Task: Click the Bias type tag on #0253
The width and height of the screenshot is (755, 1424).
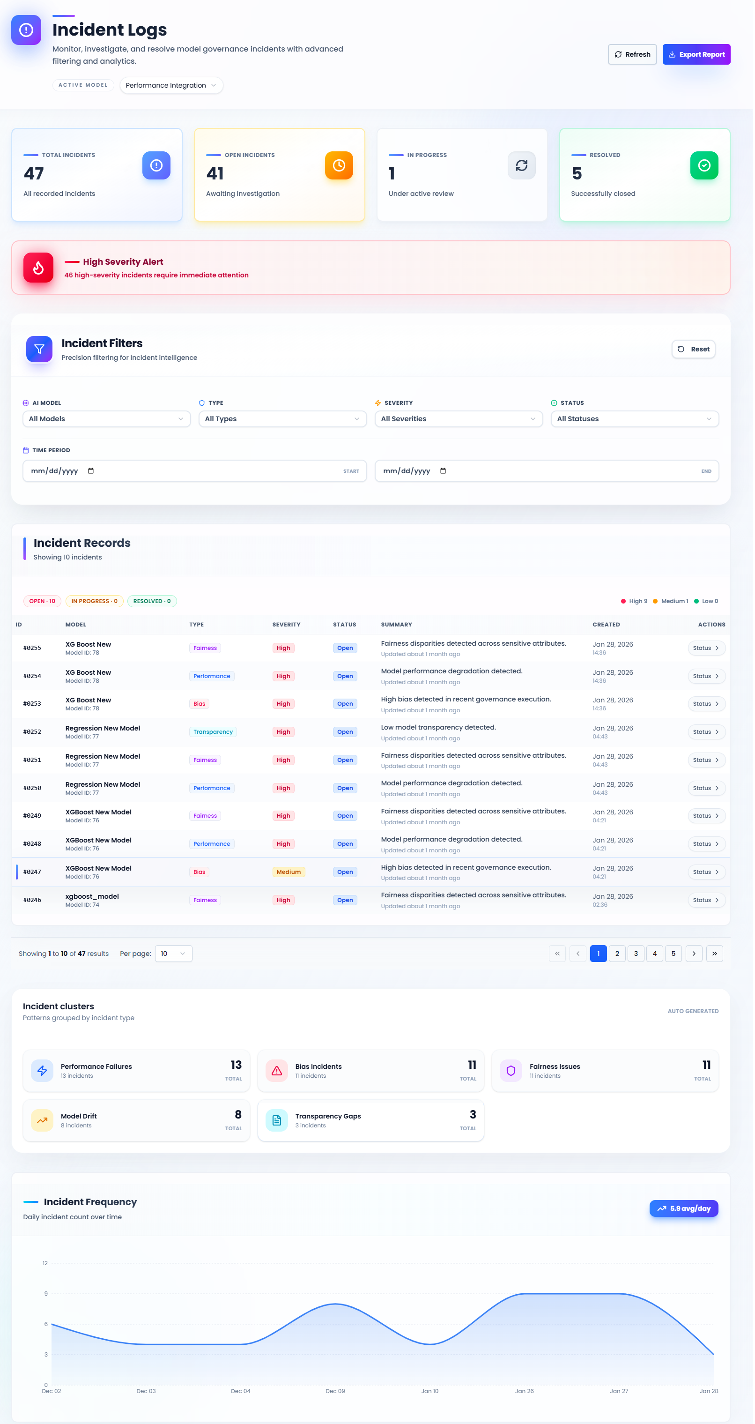Action: 200,704
